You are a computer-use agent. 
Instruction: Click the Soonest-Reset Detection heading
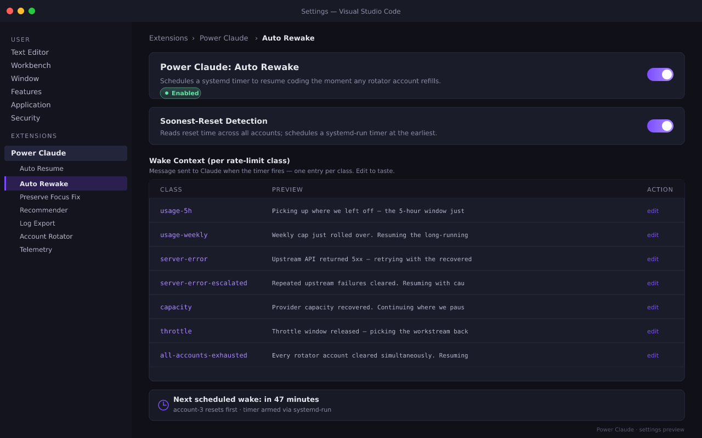tap(214, 121)
